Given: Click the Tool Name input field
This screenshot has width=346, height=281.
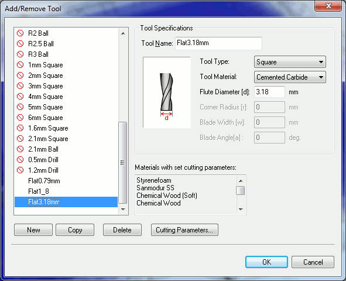Looking at the screenshot, I should (x=218, y=43).
